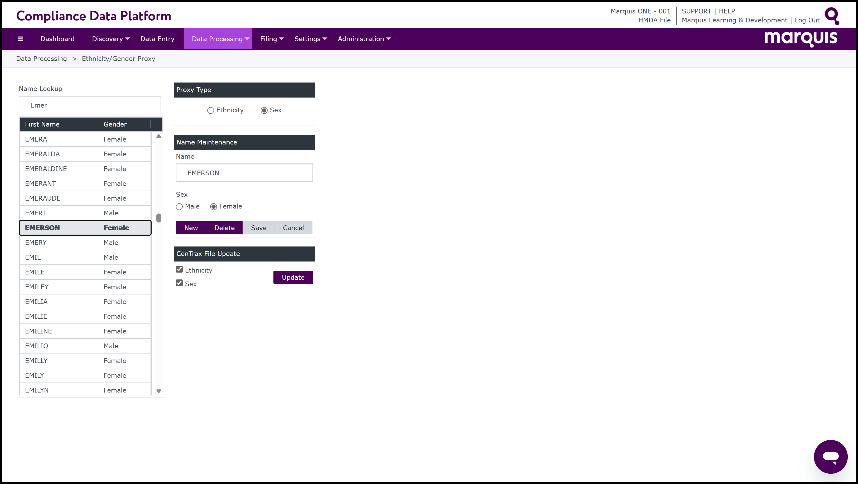The width and height of the screenshot is (858, 484).
Task: Expand the Discovery dropdown menu
Action: 110,39
